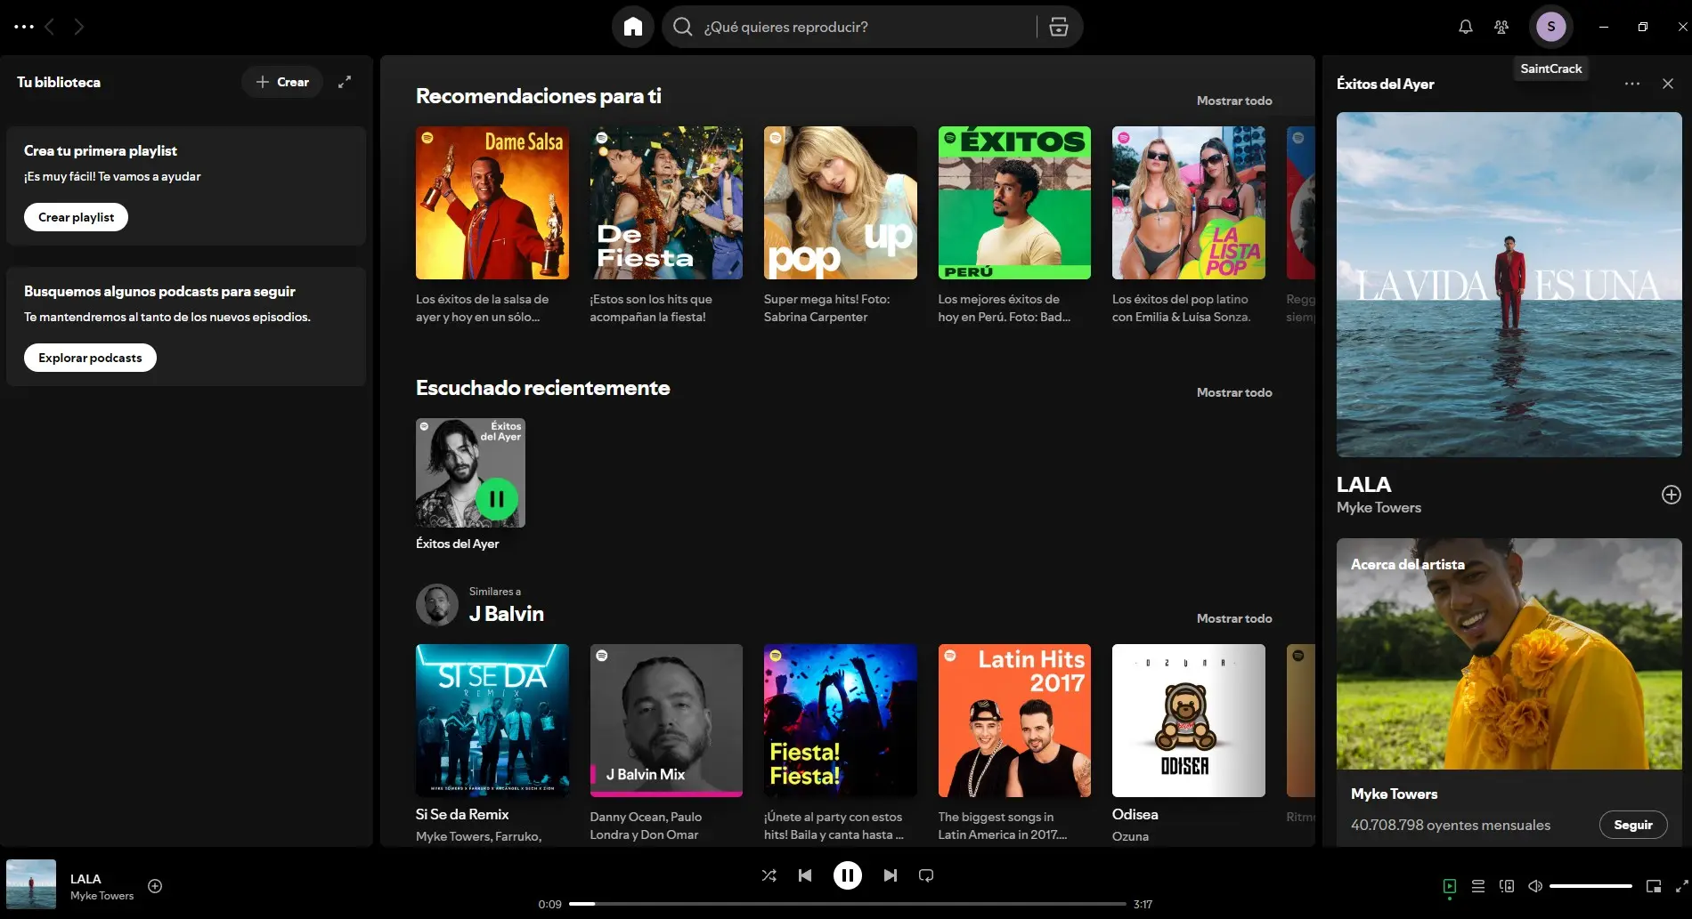Image resolution: width=1692 pixels, height=919 pixels.
Task: Open the notifications bell
Action: click(1465, 26)
